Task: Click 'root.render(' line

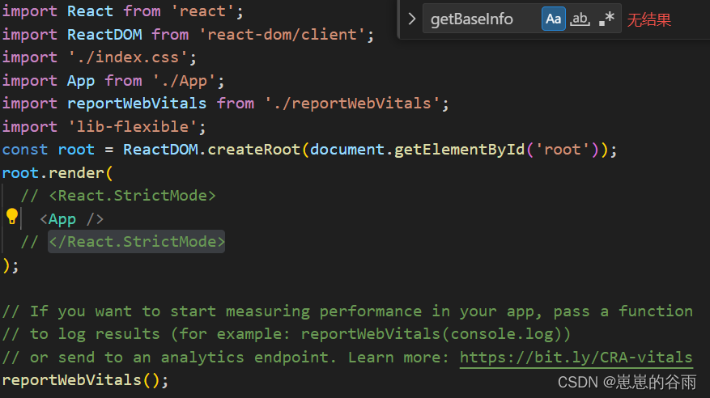Action: click(57, 173)
